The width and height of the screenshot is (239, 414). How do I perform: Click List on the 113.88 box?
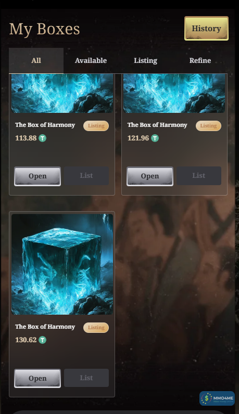pos(86,176)
